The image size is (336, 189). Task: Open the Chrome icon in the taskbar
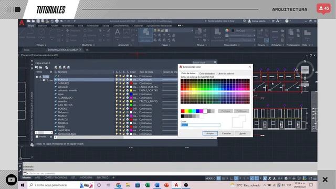(118, 185)
